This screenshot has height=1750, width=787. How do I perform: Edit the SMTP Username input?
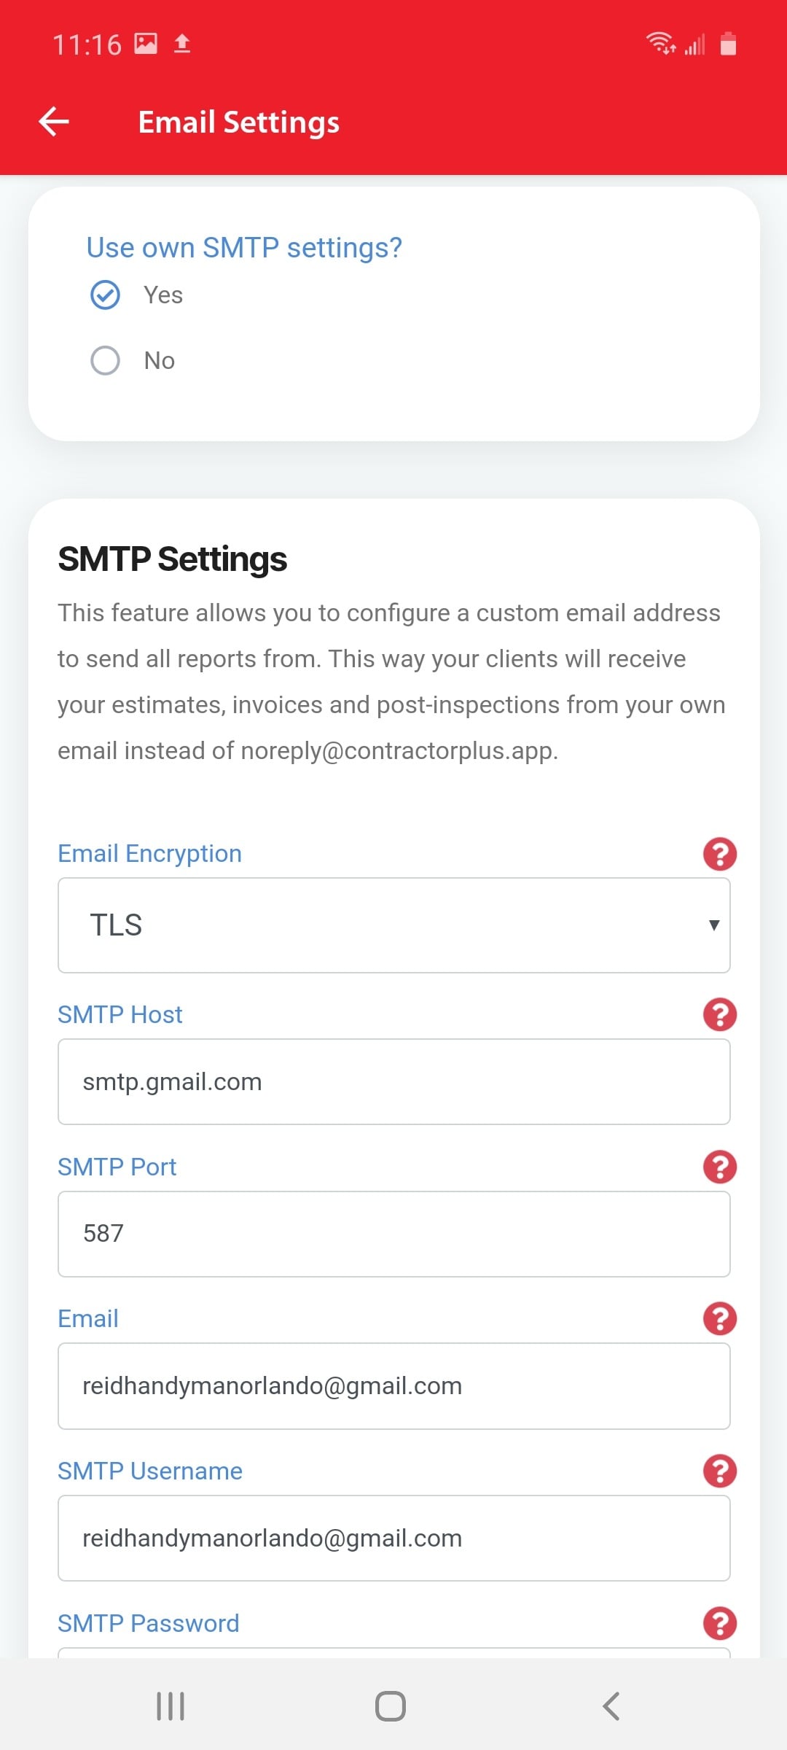click(x=393, y=1539)
